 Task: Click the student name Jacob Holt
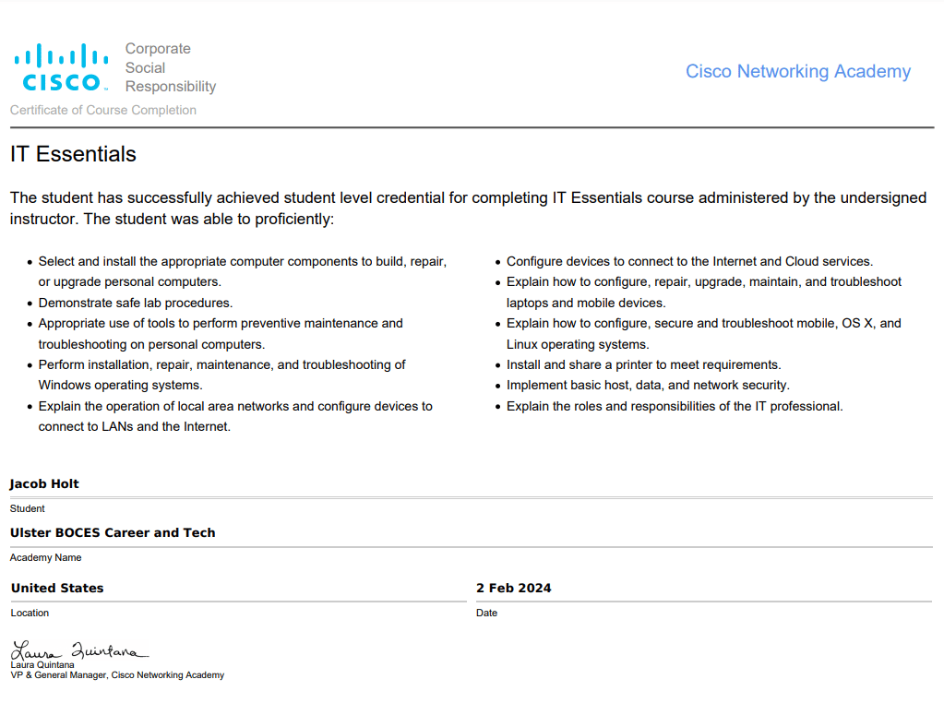[x=44, y=483]
